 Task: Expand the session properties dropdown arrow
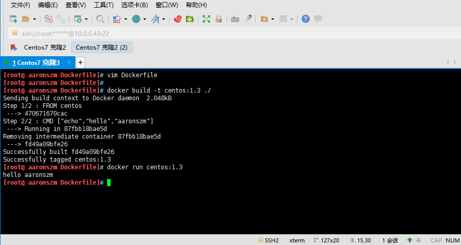point(86,19)
